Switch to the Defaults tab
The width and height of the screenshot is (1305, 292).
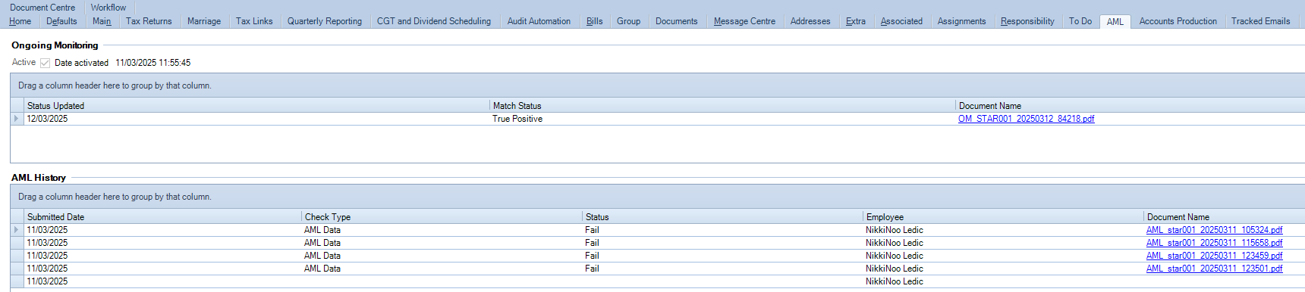[61, 21]
